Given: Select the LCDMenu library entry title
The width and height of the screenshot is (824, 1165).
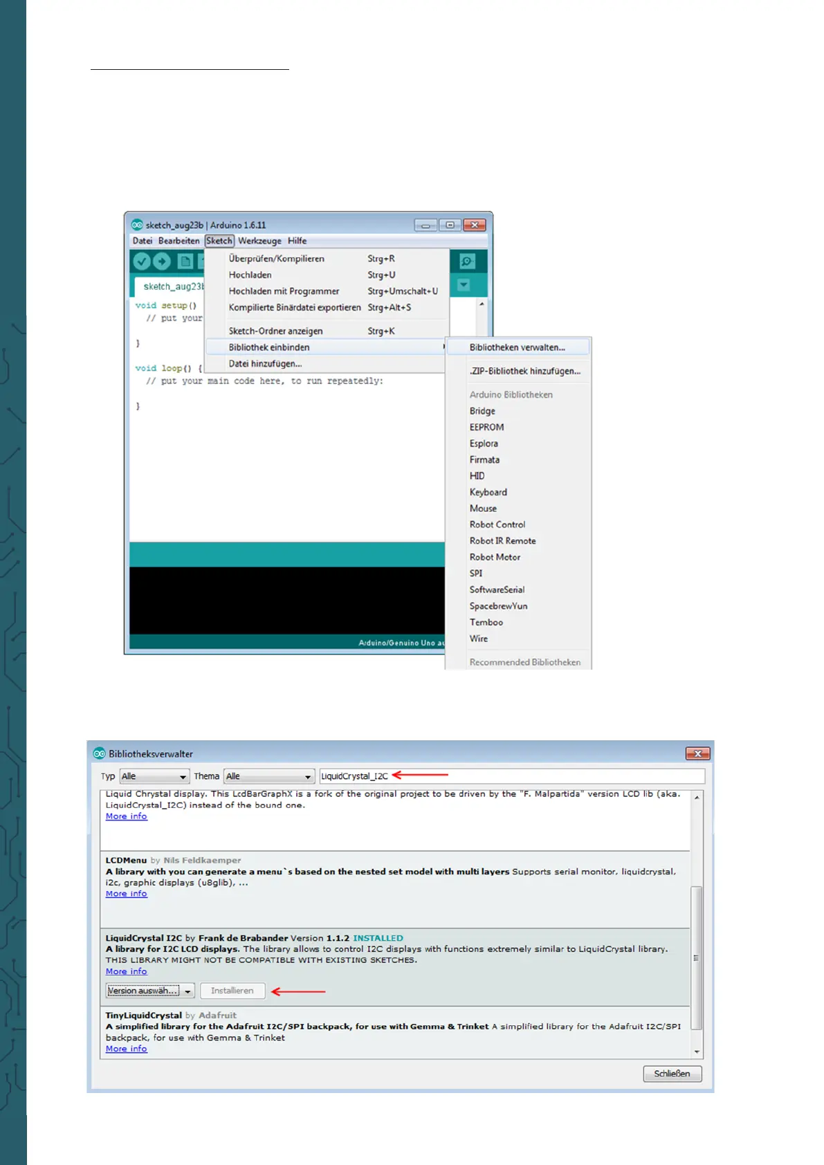Looking at the screenshot, I should pos(126,861).
